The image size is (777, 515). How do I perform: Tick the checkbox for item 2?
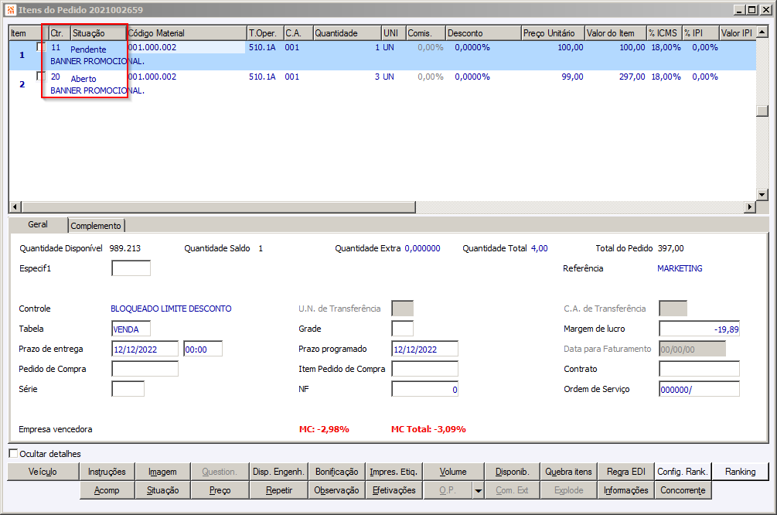click(40, 76)
